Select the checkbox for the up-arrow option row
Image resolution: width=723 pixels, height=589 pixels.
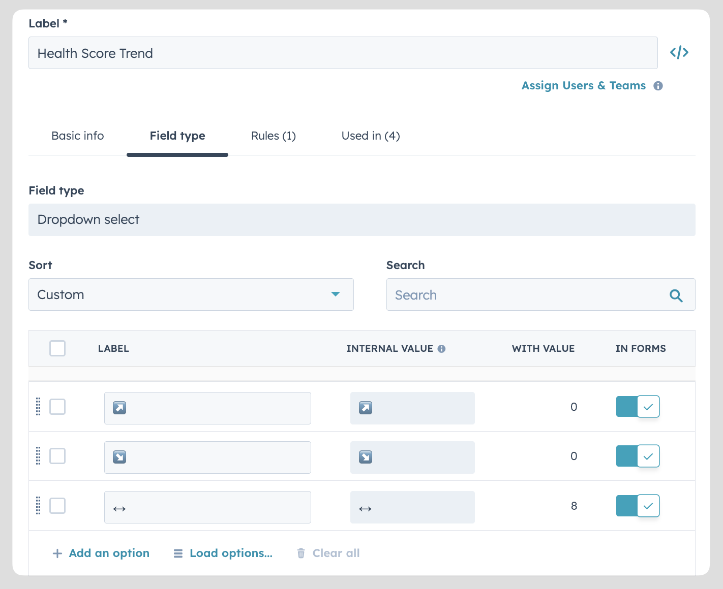(57, 407)
